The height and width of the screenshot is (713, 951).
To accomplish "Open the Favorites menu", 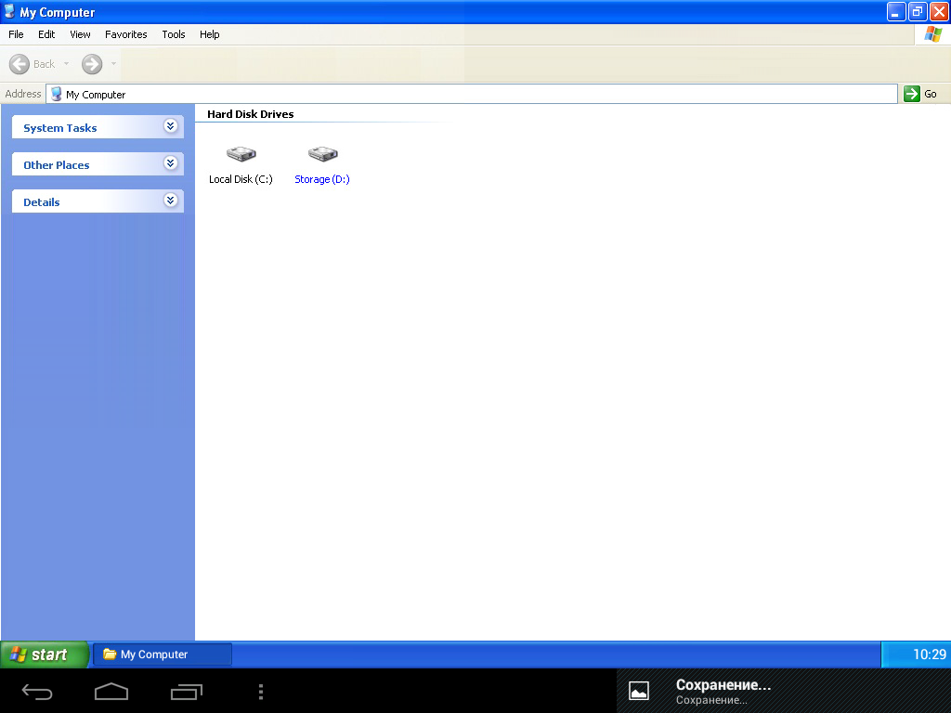I will 126,34.
